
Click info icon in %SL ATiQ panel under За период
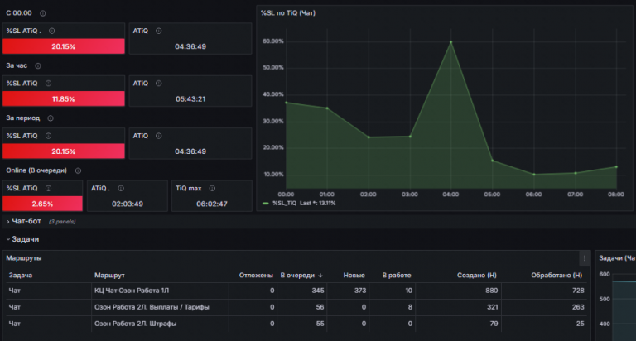click(48, 136)
